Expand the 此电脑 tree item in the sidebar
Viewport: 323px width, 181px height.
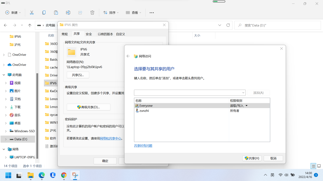4,75
